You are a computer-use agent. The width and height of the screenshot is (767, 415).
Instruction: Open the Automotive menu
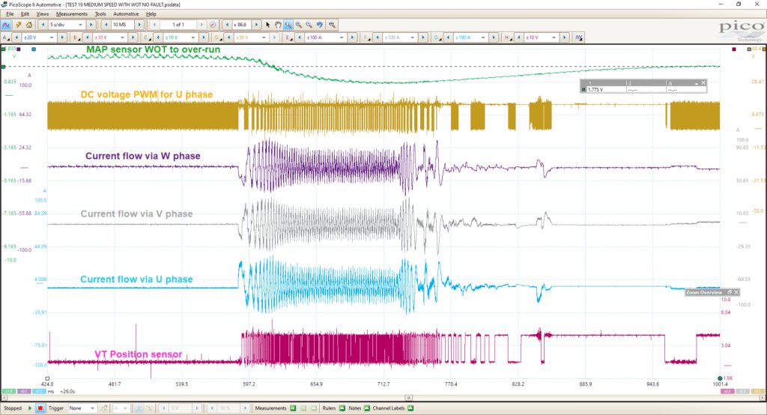tap(126, 13)
